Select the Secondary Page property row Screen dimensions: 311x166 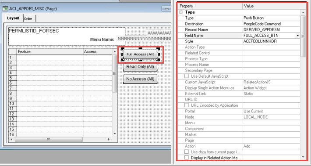pyautogui.click(x=239, y=70)
